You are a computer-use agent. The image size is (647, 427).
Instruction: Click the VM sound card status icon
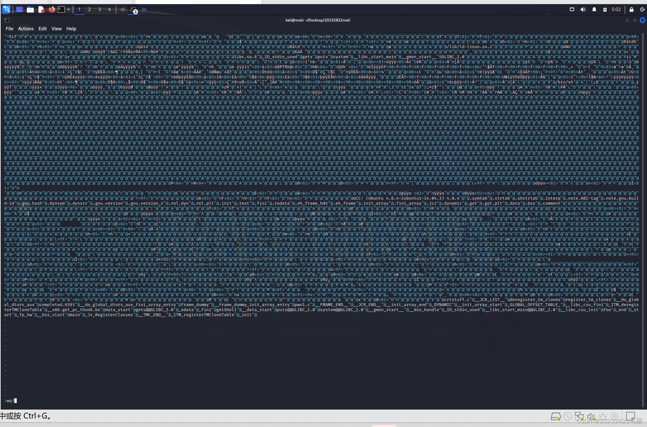click(591, 417)
